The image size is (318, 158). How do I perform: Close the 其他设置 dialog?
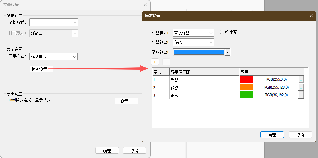tap(145, 5)
